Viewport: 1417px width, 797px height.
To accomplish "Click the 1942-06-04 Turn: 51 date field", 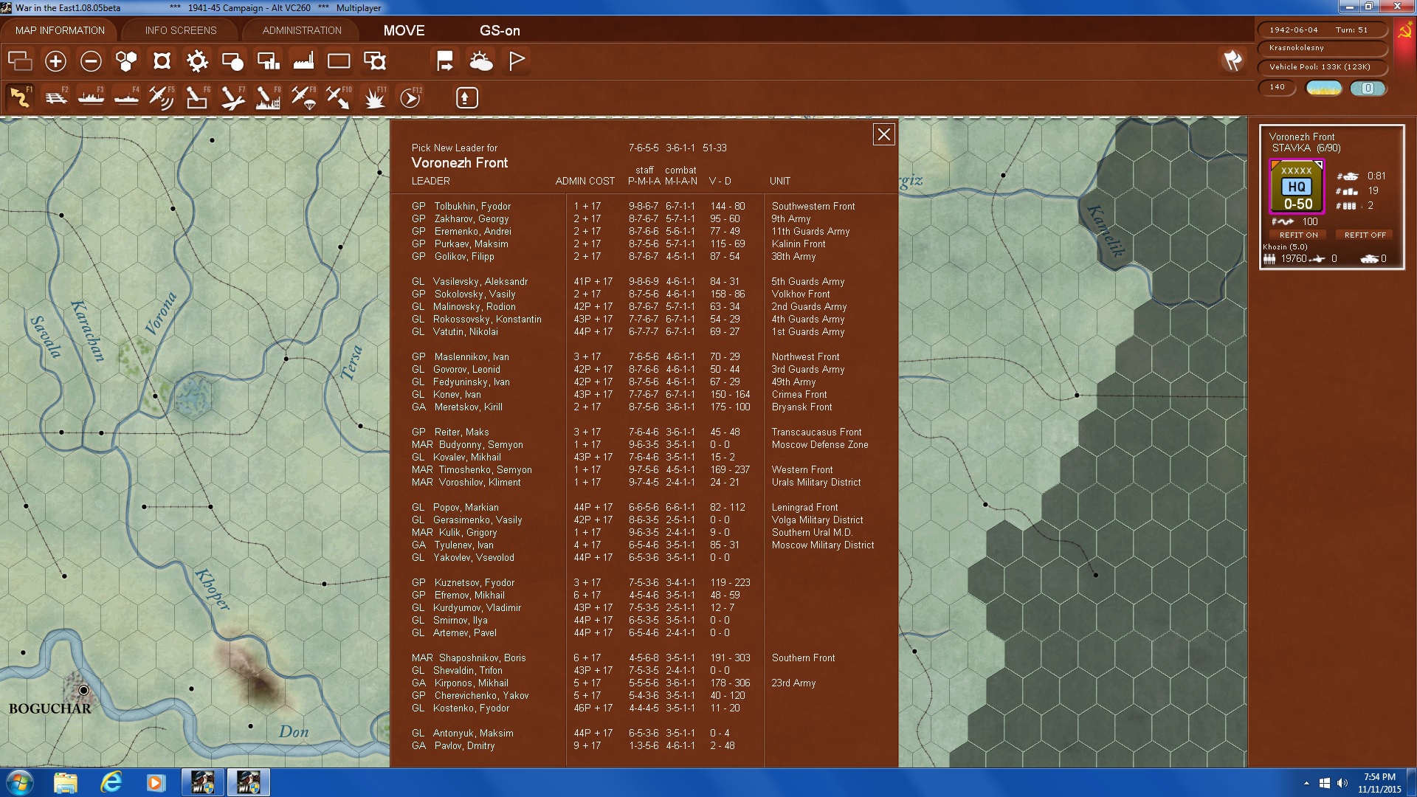I will click(x=1322, y=30).
